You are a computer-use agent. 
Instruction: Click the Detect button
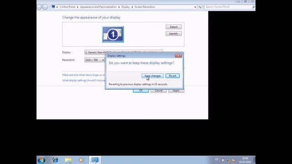click(x=173, y=27)
